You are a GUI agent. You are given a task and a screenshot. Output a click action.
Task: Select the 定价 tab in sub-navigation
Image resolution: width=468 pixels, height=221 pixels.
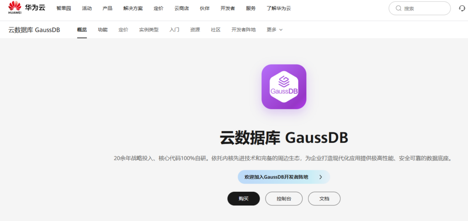[123, 30]
